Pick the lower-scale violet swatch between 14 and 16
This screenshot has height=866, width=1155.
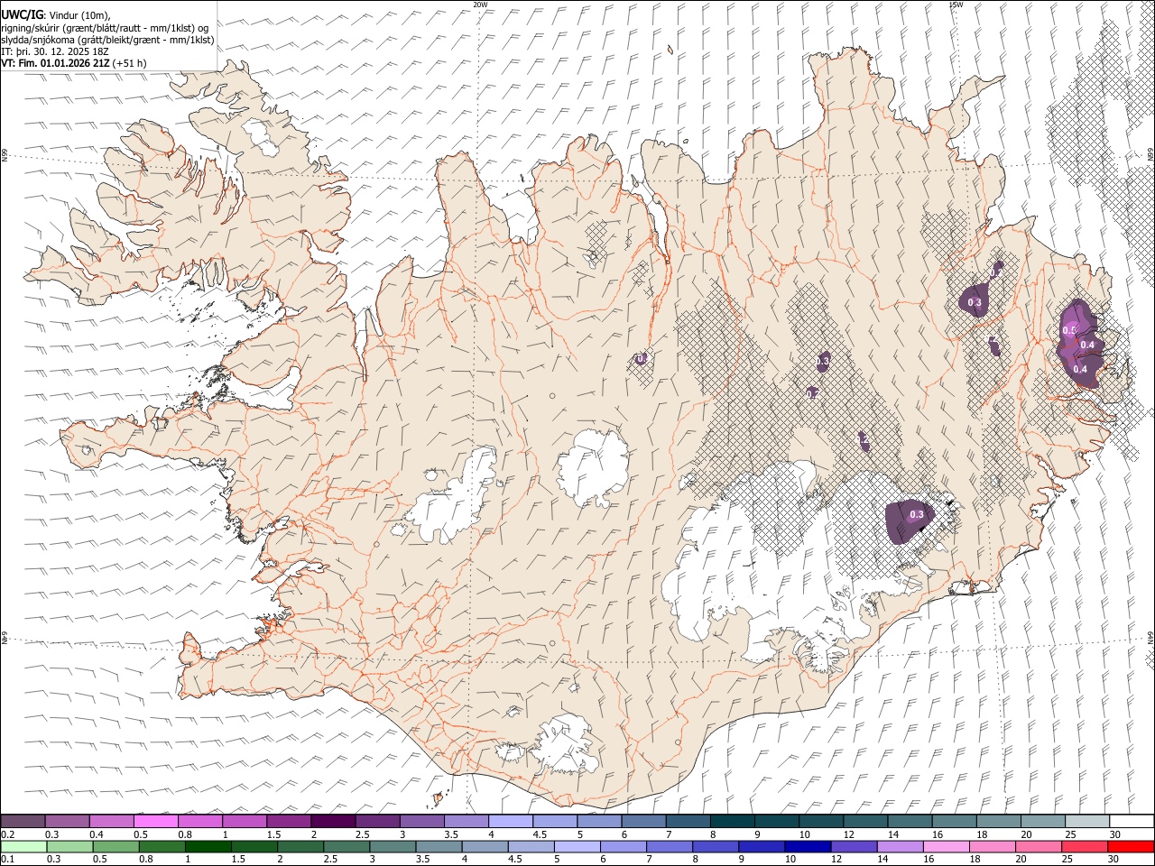(x=899, y=846)
